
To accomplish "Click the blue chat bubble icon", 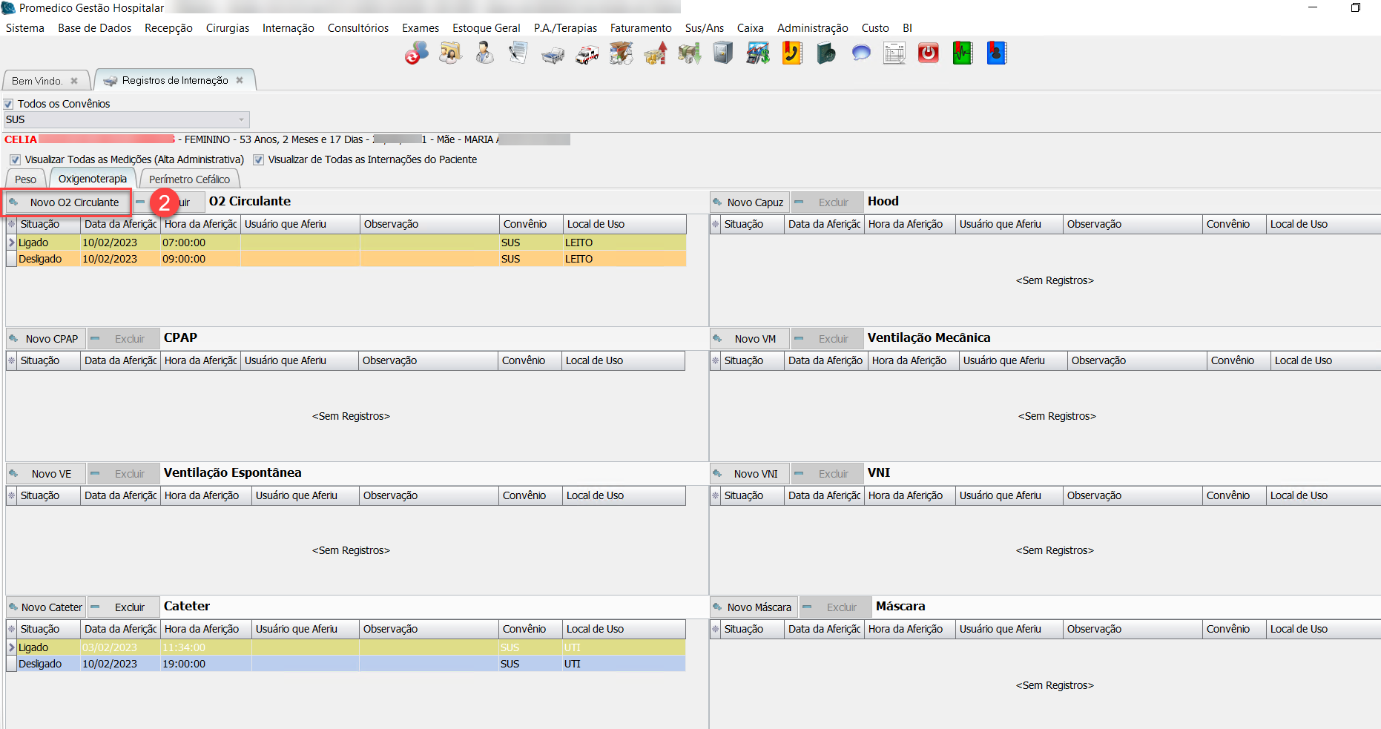I will point(860,53).
